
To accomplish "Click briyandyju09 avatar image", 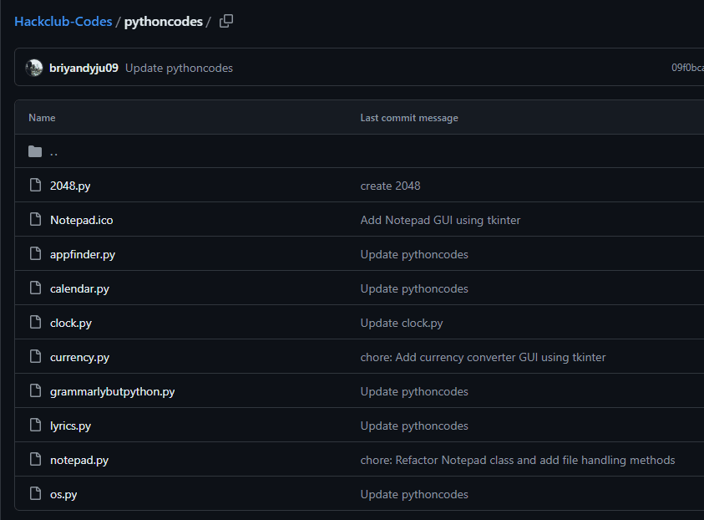I will (x=34, y=68).
